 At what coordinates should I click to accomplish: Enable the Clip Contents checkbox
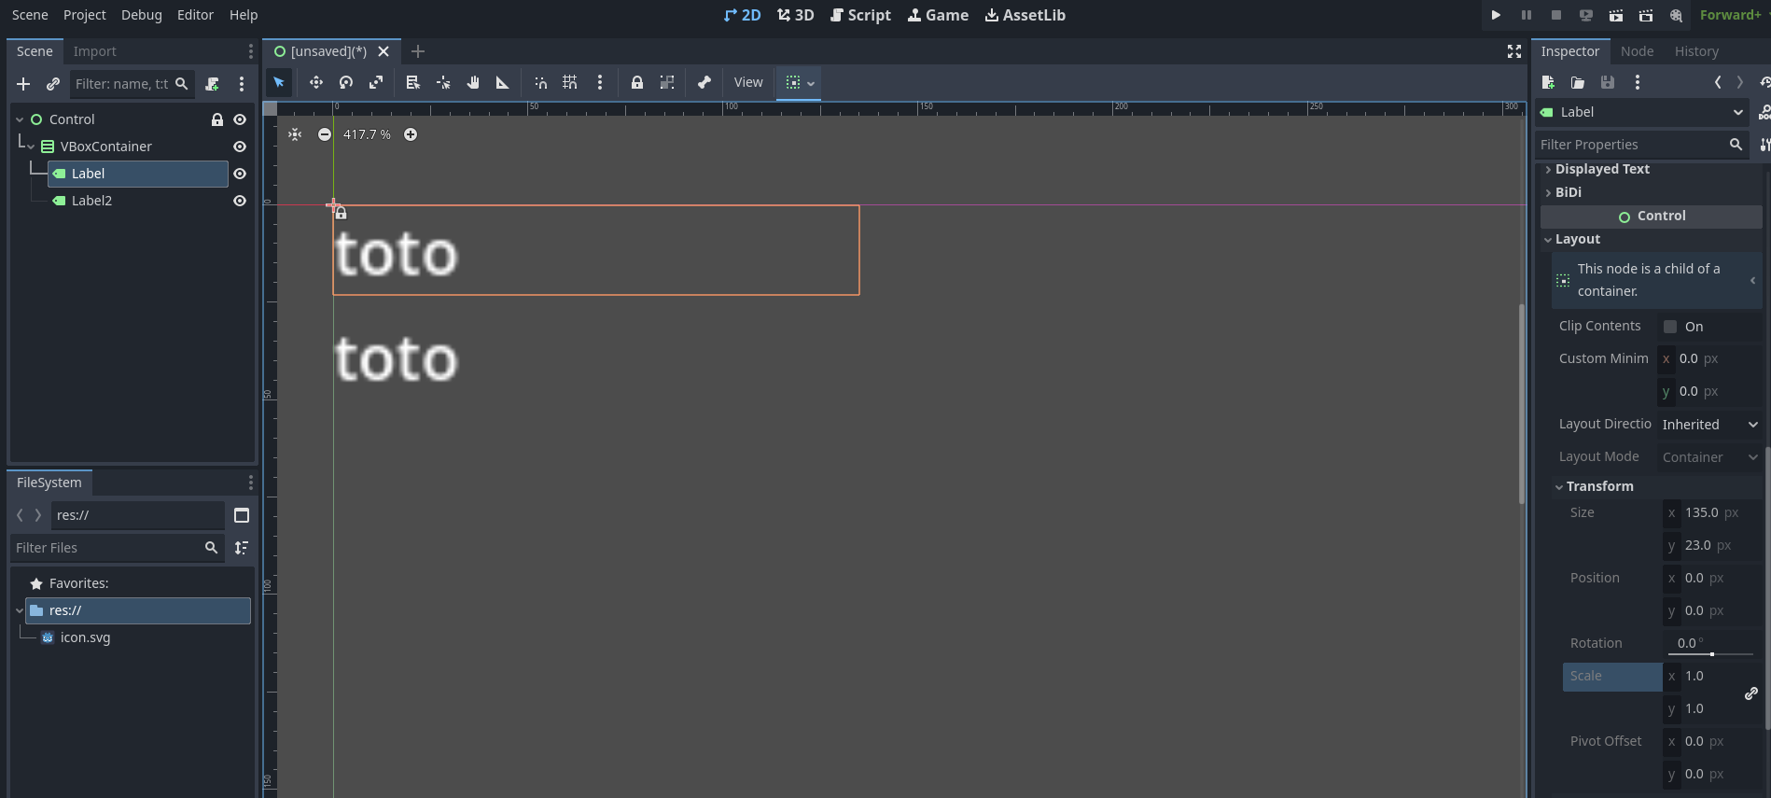point(1670,327)
